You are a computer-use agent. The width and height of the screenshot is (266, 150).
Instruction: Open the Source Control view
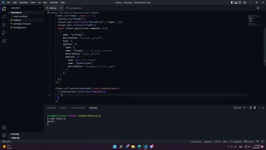pyautogui.click(x=4, y=25)
